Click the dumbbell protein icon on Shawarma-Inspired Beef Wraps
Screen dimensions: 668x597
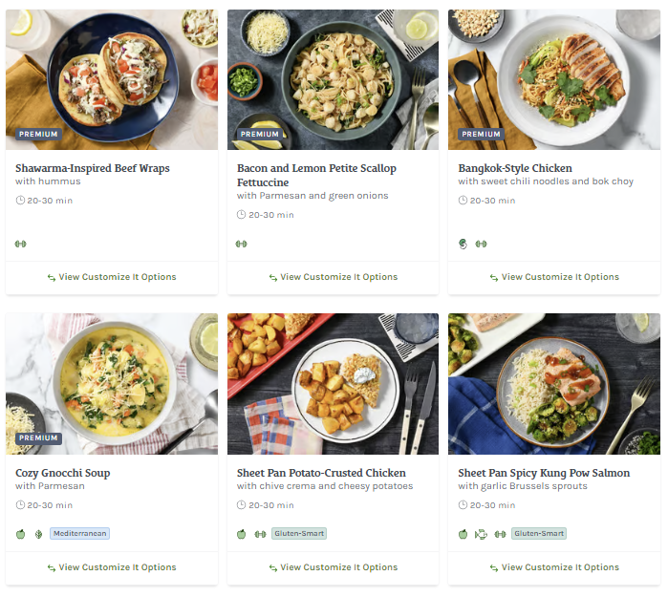20,244
